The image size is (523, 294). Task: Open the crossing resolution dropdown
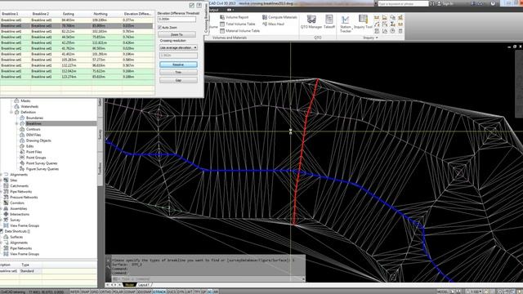click(x=178, y=47)
